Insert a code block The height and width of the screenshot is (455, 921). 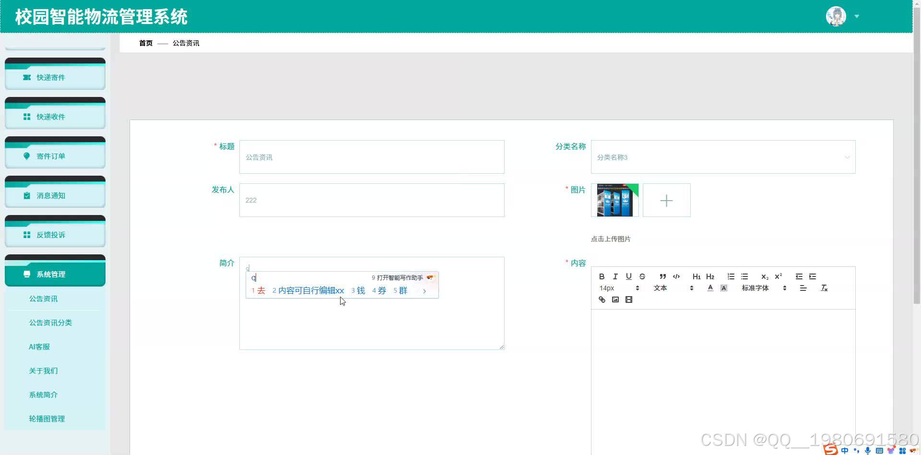click(676, 276)
